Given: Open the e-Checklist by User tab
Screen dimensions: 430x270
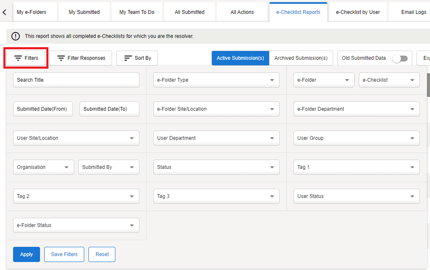Looking at the screenshot, I should (x=358, y=12).
